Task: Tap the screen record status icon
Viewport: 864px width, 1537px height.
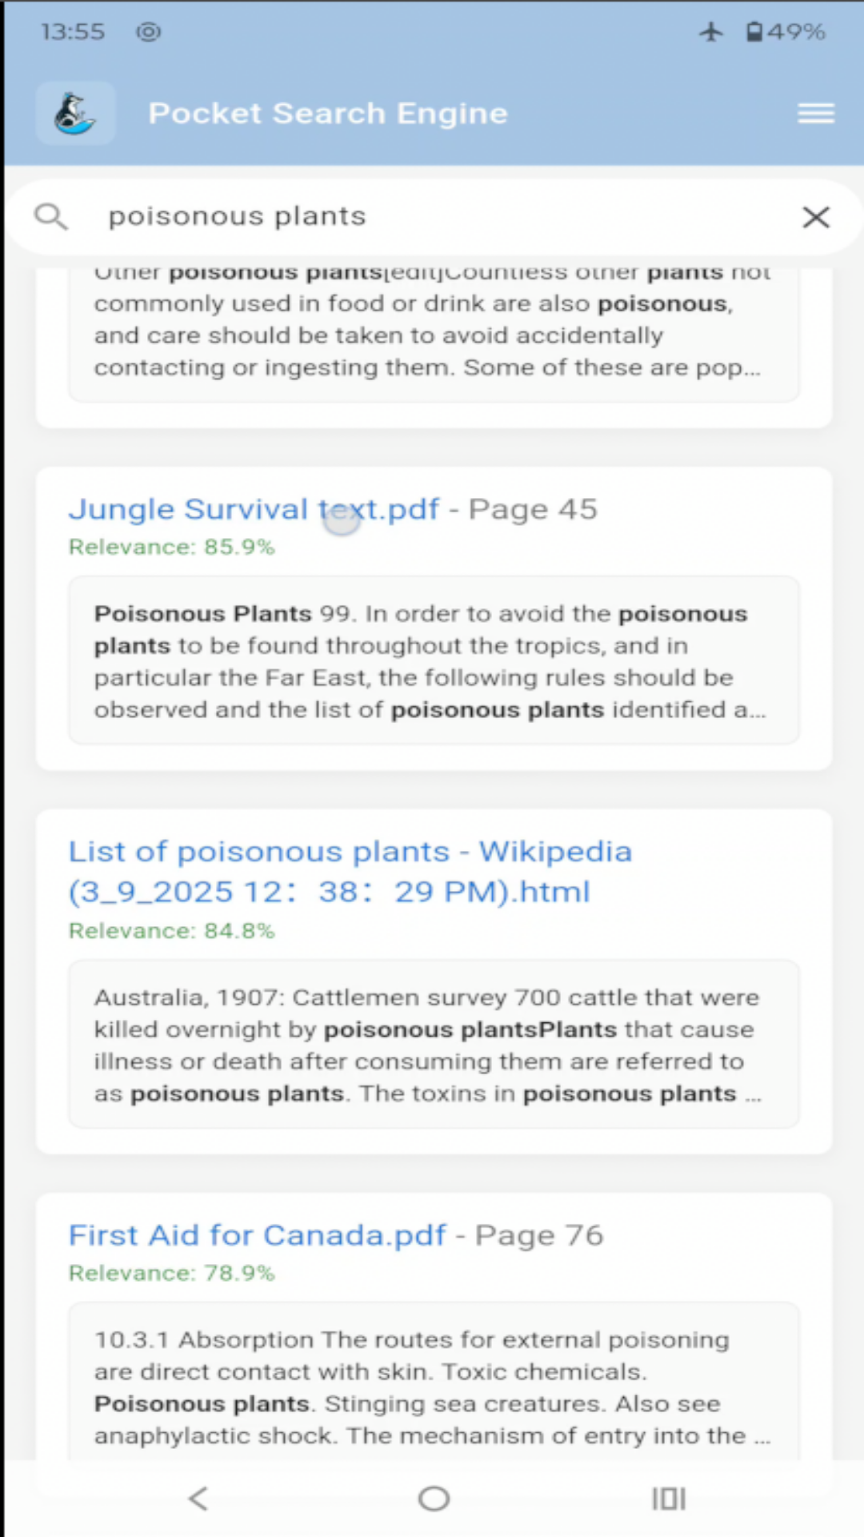Action: click(148, 32)
